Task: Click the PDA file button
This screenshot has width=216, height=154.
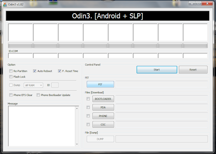Action: (x=103, y=107)
